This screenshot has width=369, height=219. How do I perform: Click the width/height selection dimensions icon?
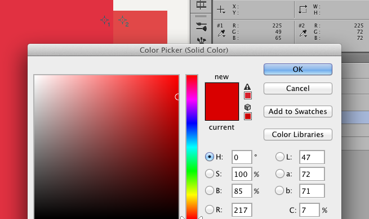pyautogui.click(x=303, y=10)
